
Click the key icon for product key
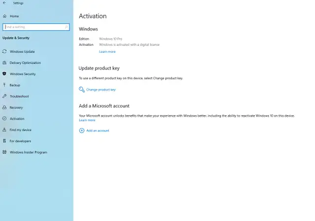click(82, 90)
